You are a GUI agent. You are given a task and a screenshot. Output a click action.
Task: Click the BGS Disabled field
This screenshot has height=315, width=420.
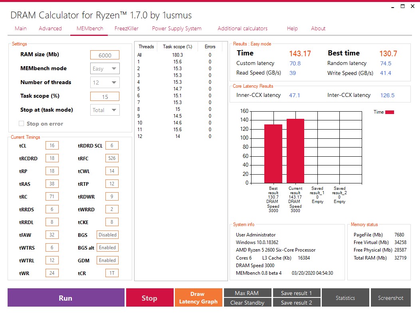107,235
